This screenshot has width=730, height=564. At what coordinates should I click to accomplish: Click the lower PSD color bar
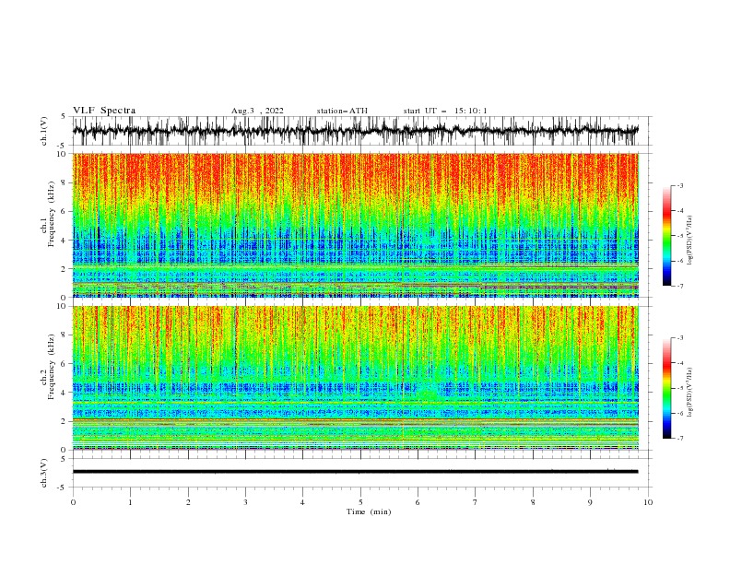click(667, 388)
